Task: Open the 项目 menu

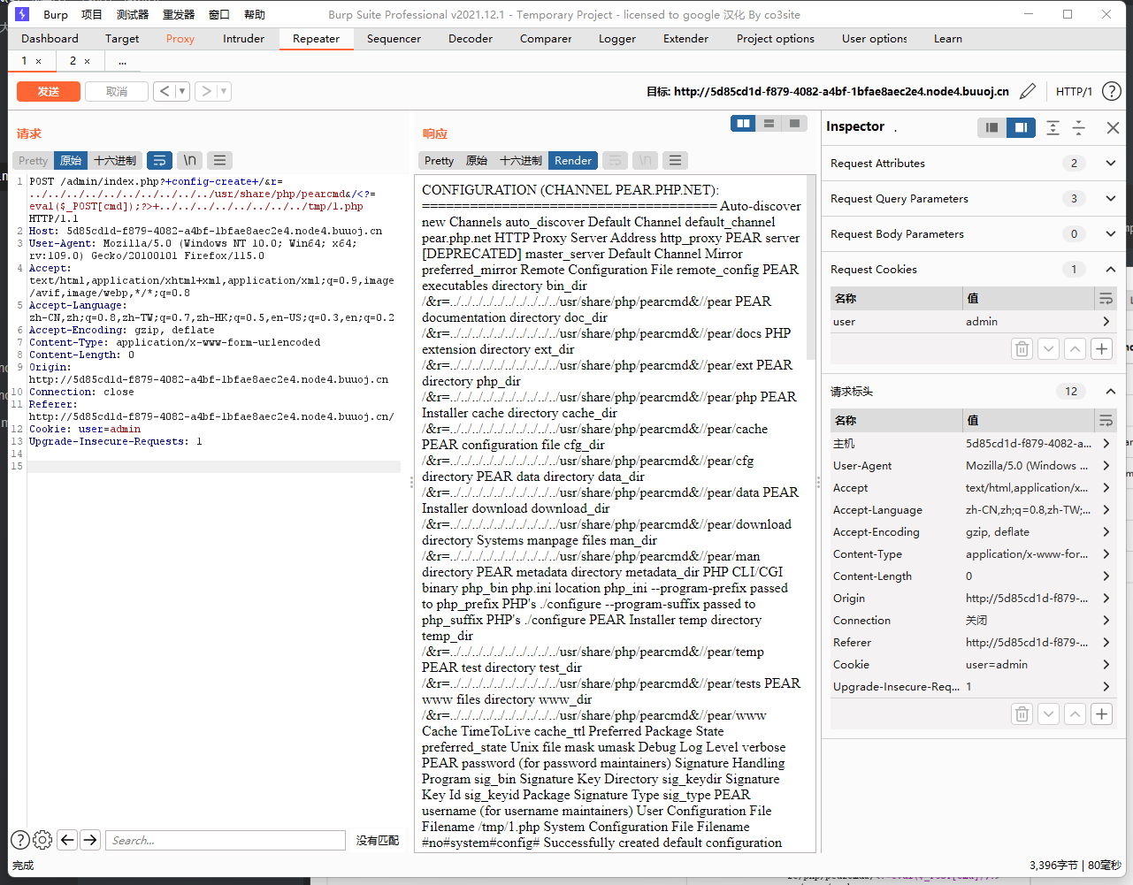Action: 92,14
